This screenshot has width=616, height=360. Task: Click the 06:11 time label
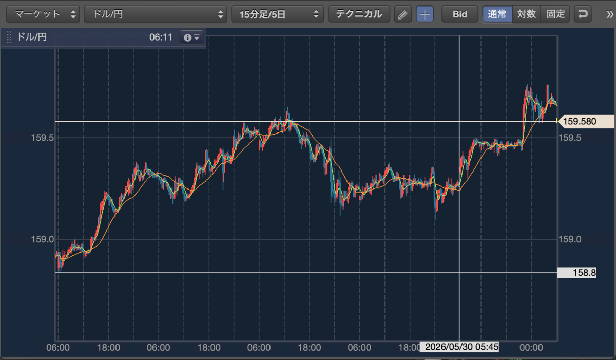[160, 37]
